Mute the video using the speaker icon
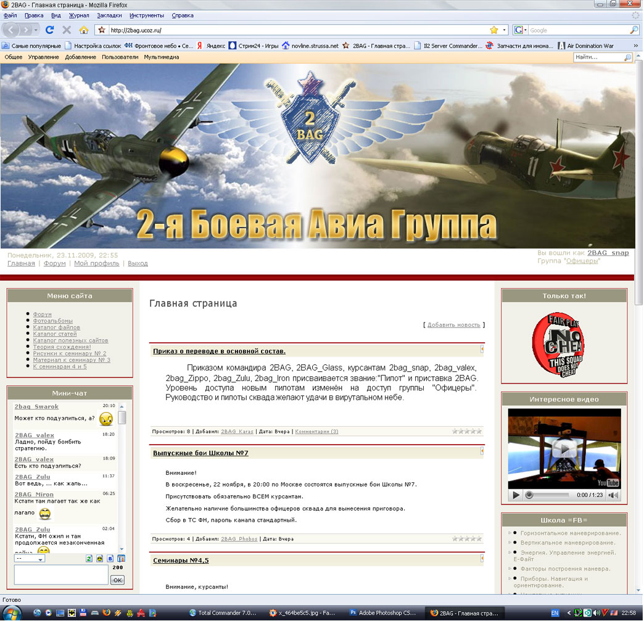The image size is (644, 621). coord(613,495)
